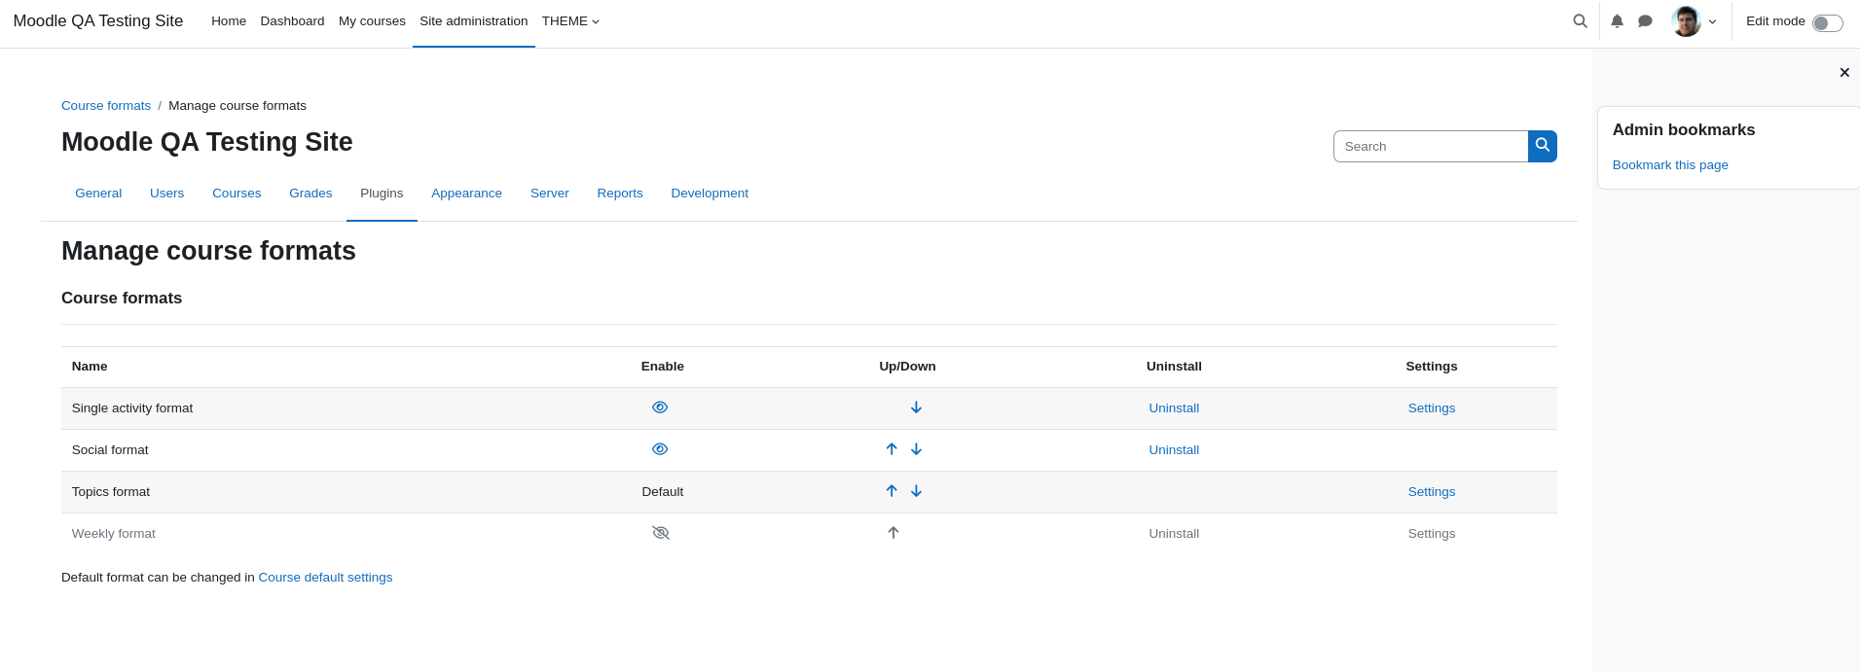Open My courses in navbar

pos(372,21)
